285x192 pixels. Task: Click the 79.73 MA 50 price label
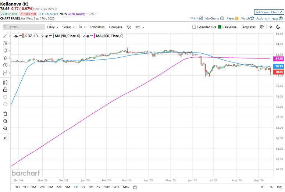[279, 66]
